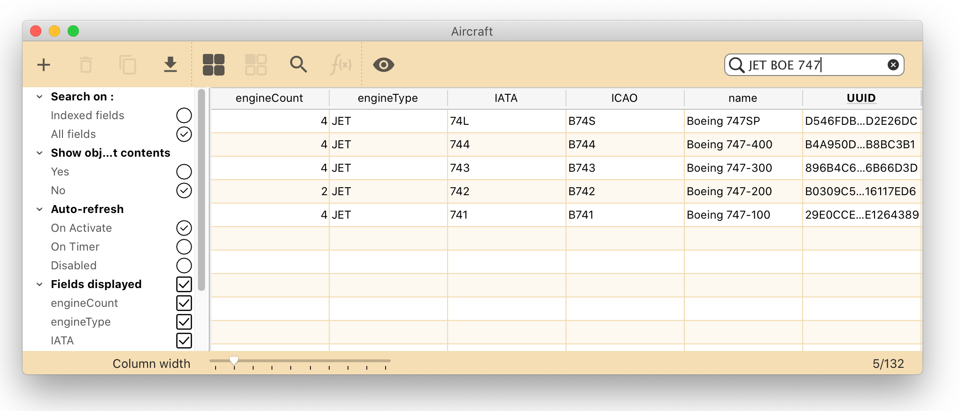Select the Indexed fields radio button

point(184,115)
